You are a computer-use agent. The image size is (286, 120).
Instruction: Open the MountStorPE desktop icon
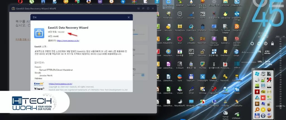[180, 103]
